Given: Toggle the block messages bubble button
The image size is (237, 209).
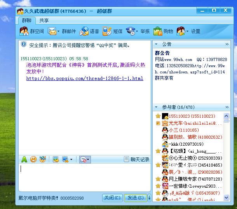Looking at the screenshot, I should [85, 159].
